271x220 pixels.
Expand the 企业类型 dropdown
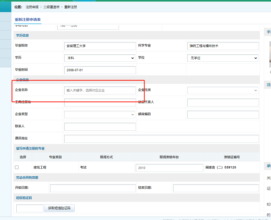(100, 115)
